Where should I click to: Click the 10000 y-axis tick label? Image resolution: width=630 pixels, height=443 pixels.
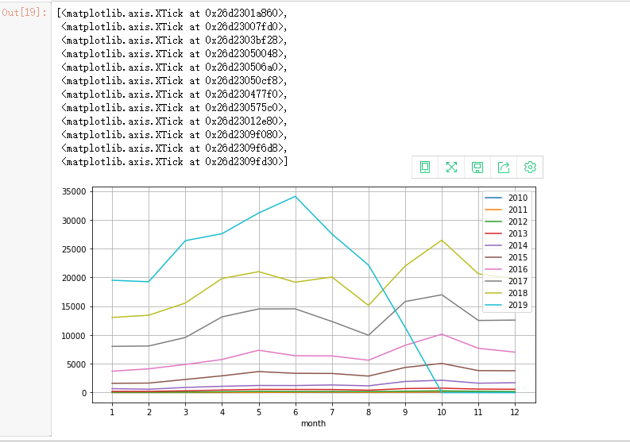point(74,336)
